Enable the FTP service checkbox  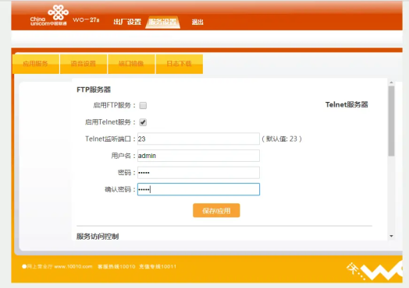143,105
